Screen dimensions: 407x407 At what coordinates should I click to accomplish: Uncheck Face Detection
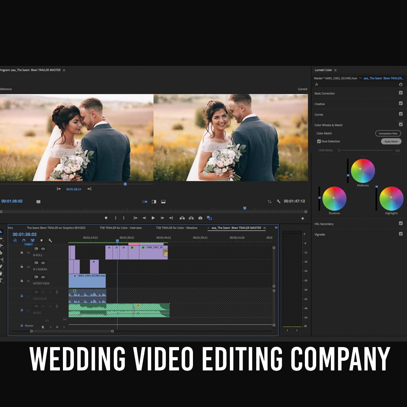[x=319, y=141]
